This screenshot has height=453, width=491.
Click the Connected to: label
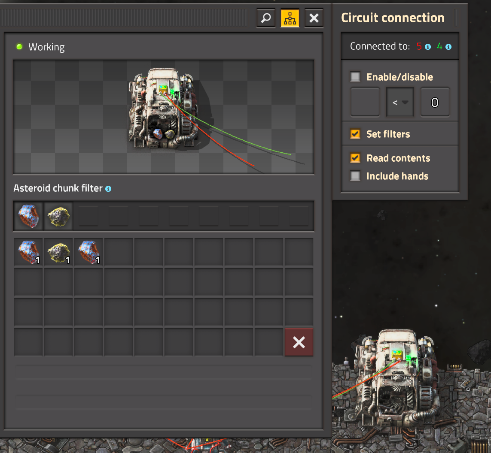[380, 47]
